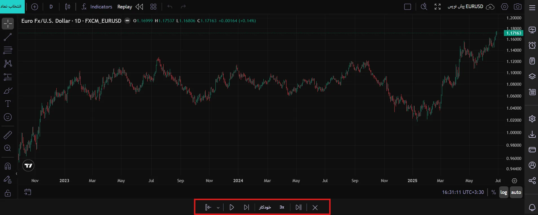Image resolution: width=538 pixels, height=215 pixels.
Task: Pick the ruler measure tool
Action: tap(8, 135)
